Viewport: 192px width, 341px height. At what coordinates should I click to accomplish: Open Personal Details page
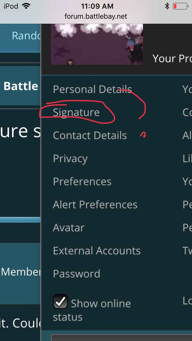point(92,89)
